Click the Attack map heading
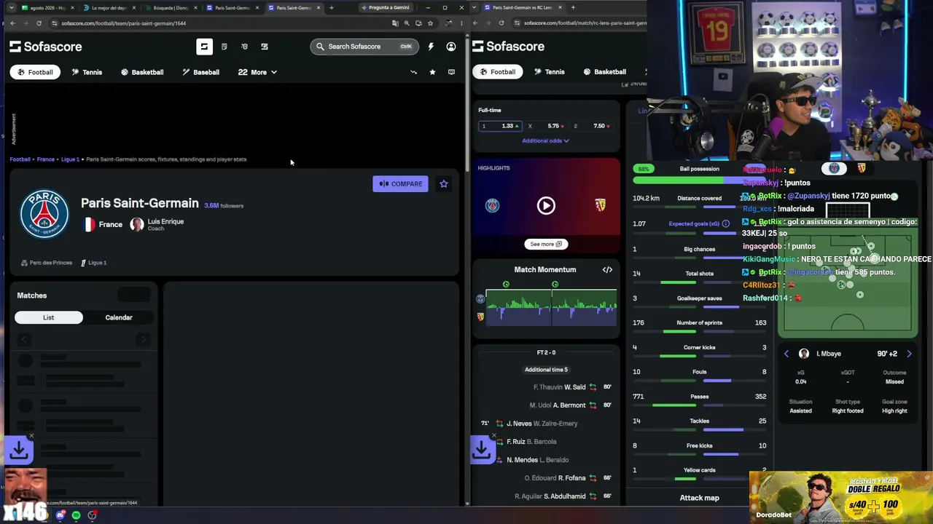The width and height of the screenshot is (933, 524). (x=699, y=498)
